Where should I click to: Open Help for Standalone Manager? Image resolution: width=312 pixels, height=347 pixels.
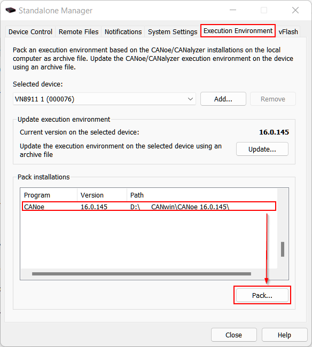click(285, 335)
